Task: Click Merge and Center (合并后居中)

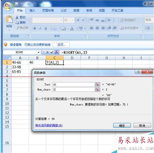Action: (129, 28)
